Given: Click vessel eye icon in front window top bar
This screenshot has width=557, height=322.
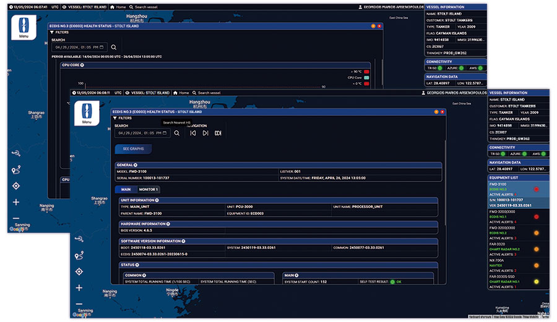Looking at the screenshot, I should click(127, 93).
